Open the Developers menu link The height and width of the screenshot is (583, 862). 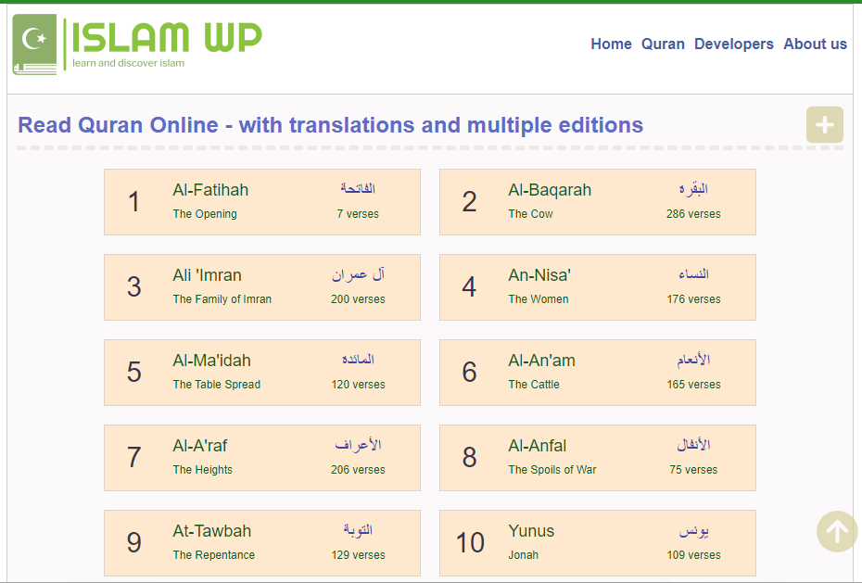click(733, 44)
